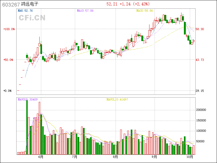Click the +50.0% axis label
The height and width of the screenshot is (163, 217).
pyautogui.click(x=8, y=60)
